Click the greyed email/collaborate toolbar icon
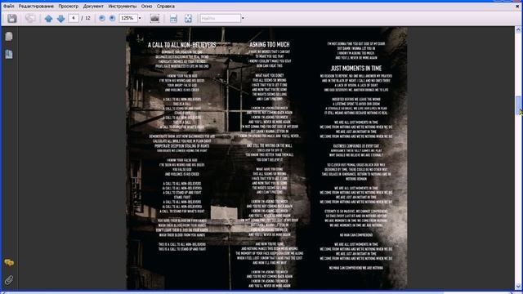 (x=30, y=18)
